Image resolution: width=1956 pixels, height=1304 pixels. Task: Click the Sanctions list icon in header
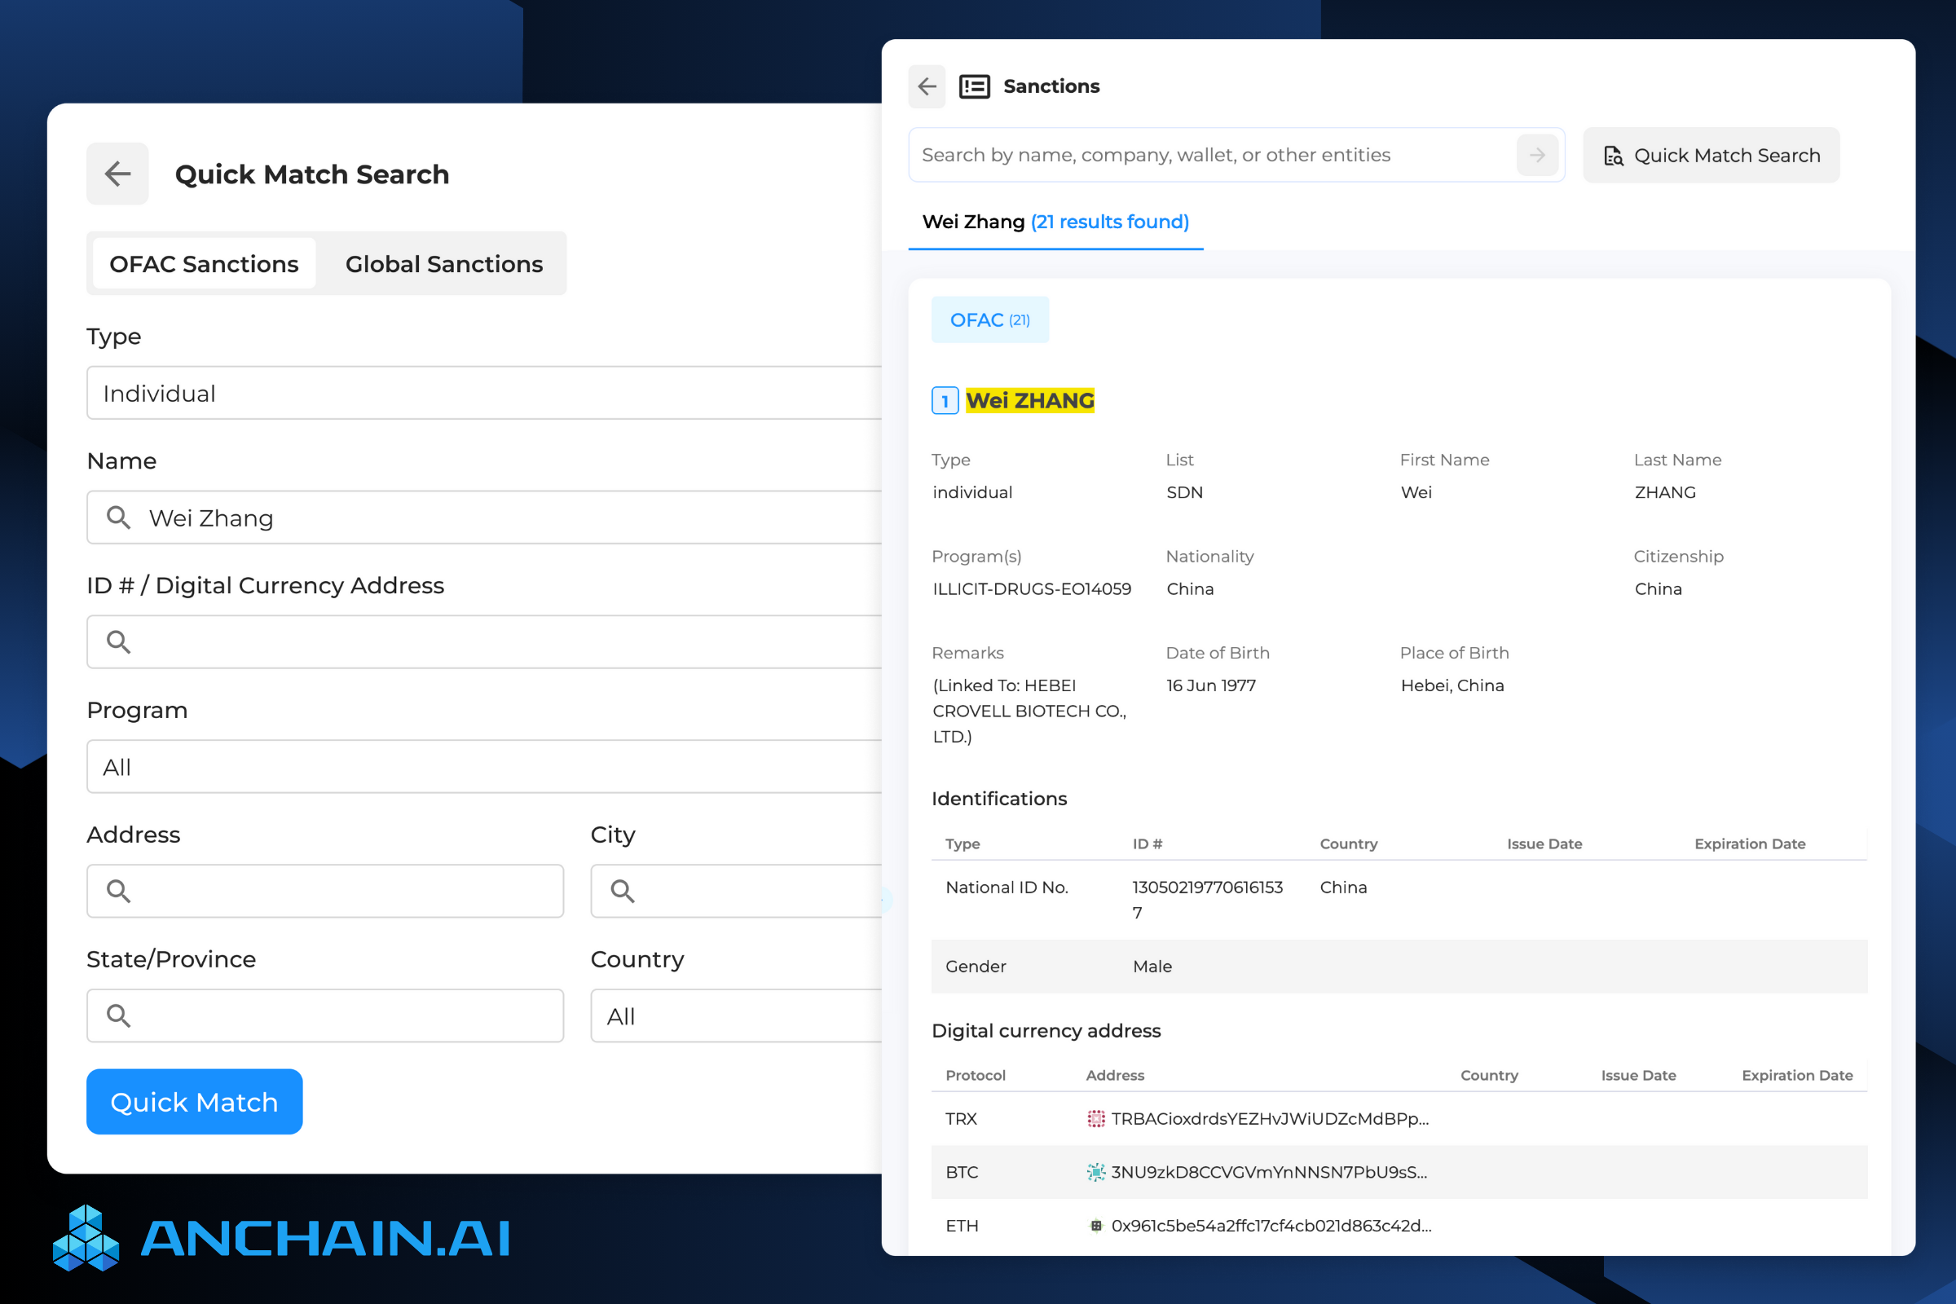coord(974,86)
